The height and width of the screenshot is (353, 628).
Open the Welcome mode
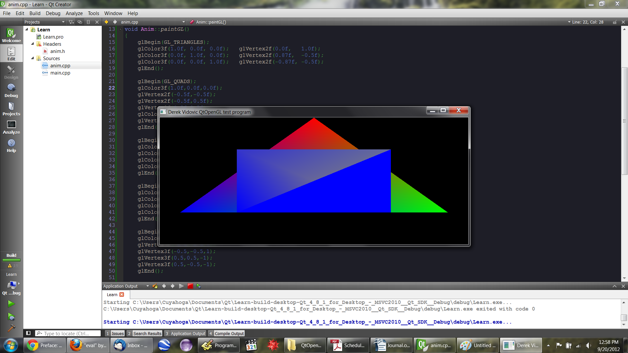point(11,35)
